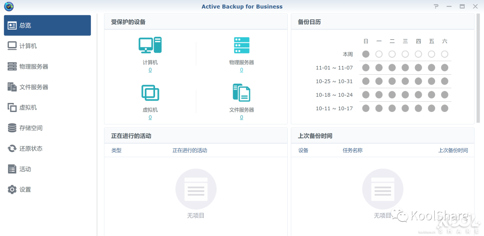Click the 上次备份时间 column header
The width and height of the screenshot is (484, 236).
pos(453,150)
